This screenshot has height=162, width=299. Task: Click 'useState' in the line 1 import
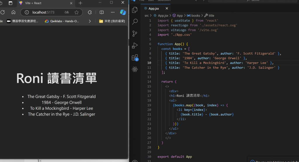[x=182, y=21]
